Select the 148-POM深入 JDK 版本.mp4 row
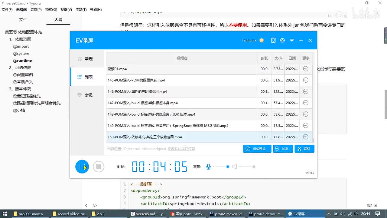This screenshot has width=387, height=218. pos(209,114)
